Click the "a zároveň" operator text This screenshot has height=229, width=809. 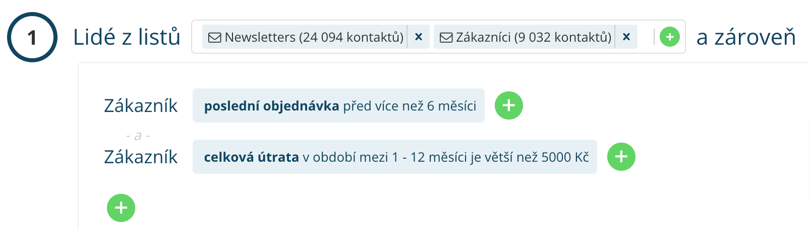745,37
